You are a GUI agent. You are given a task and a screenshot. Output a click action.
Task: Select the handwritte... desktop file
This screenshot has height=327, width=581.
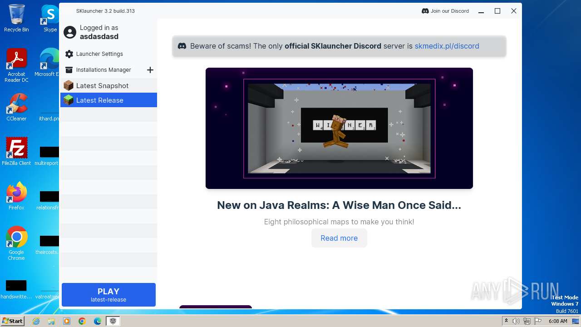pos(16,289)
